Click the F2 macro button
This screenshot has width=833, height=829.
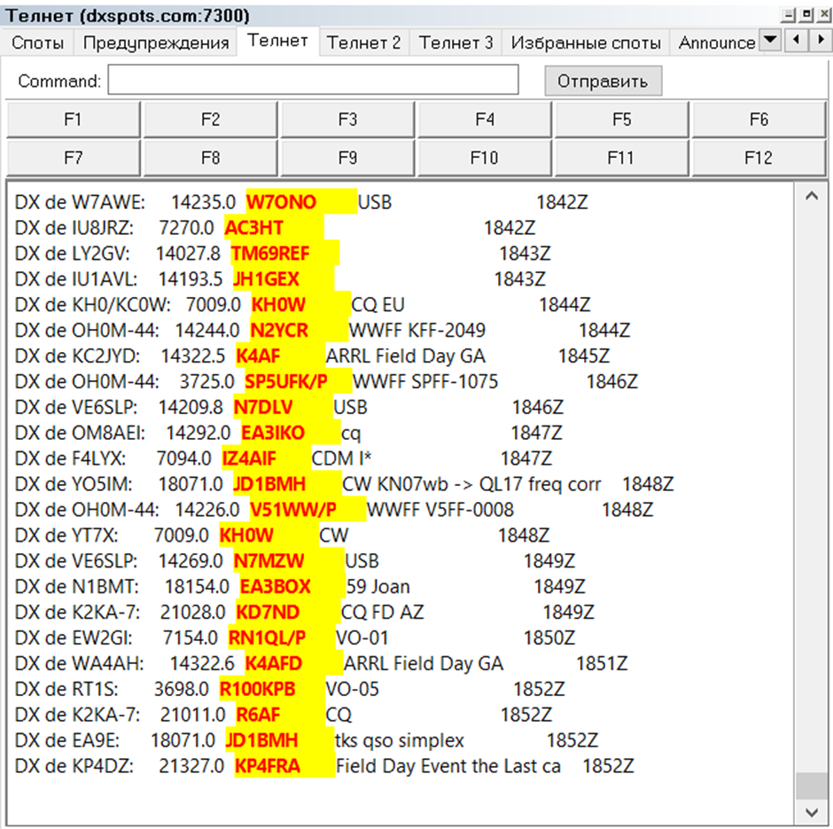point(210,120)
